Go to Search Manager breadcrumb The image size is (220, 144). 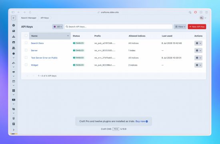coord(29,18)
